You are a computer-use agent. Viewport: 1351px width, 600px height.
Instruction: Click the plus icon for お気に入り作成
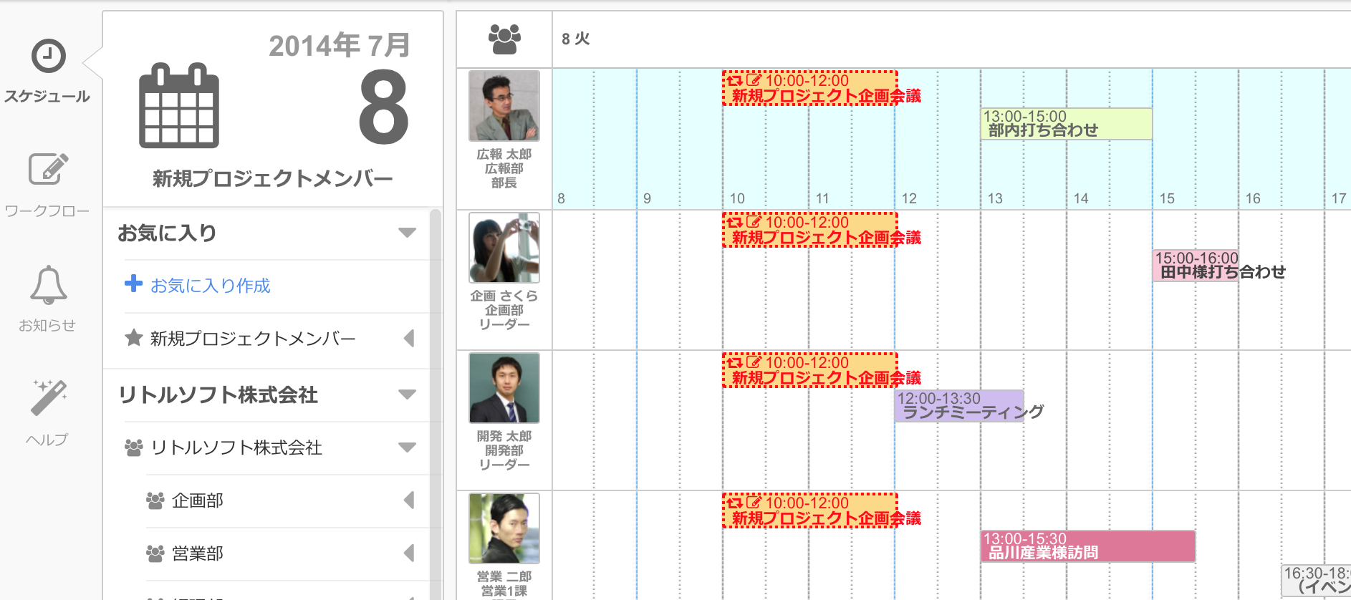click(133, 284)
